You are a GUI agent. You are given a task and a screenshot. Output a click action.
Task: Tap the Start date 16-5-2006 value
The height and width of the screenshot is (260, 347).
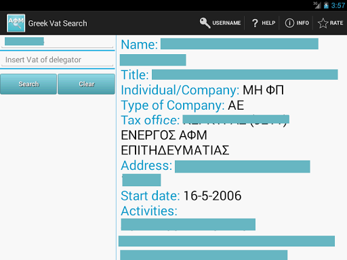coord(212,196)
